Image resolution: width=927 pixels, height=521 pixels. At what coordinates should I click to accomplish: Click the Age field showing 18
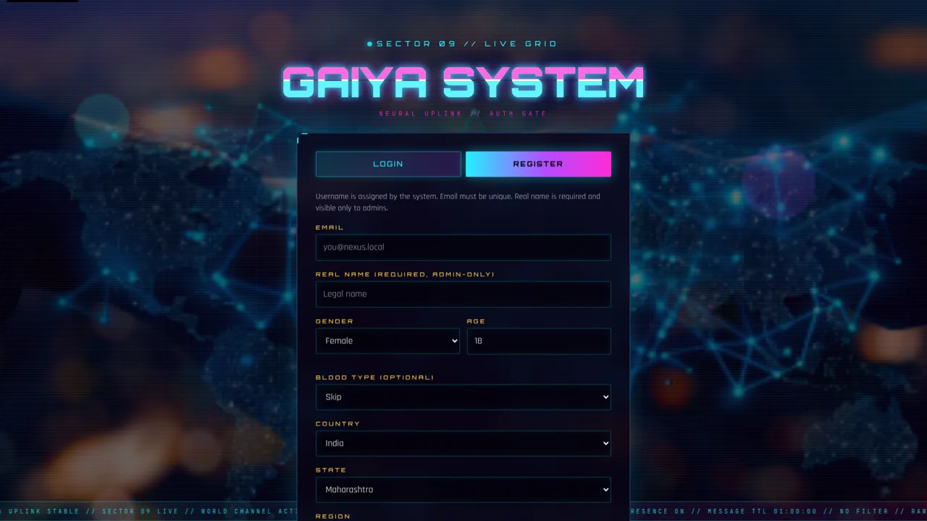pyautogui.click(x=539, y=341)
